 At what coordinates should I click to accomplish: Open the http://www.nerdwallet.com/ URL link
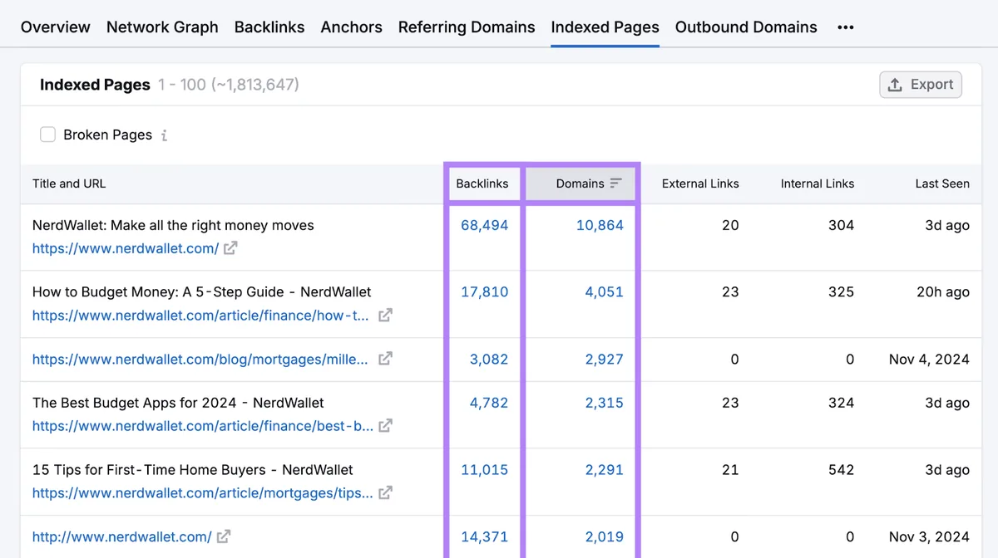(x=122, y=537)
